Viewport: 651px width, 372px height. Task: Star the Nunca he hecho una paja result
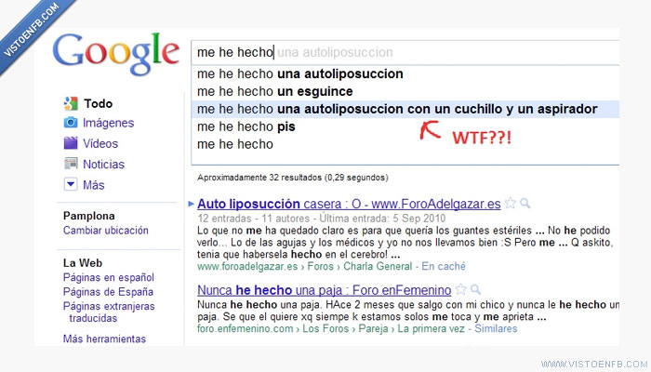(460, 289)
